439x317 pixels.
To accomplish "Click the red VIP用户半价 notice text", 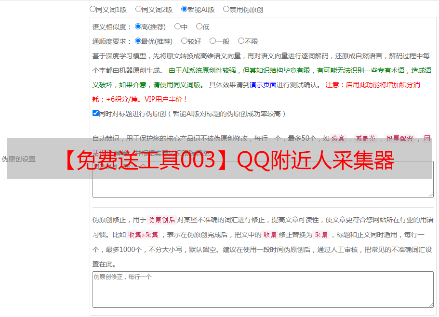I will 166,99.
